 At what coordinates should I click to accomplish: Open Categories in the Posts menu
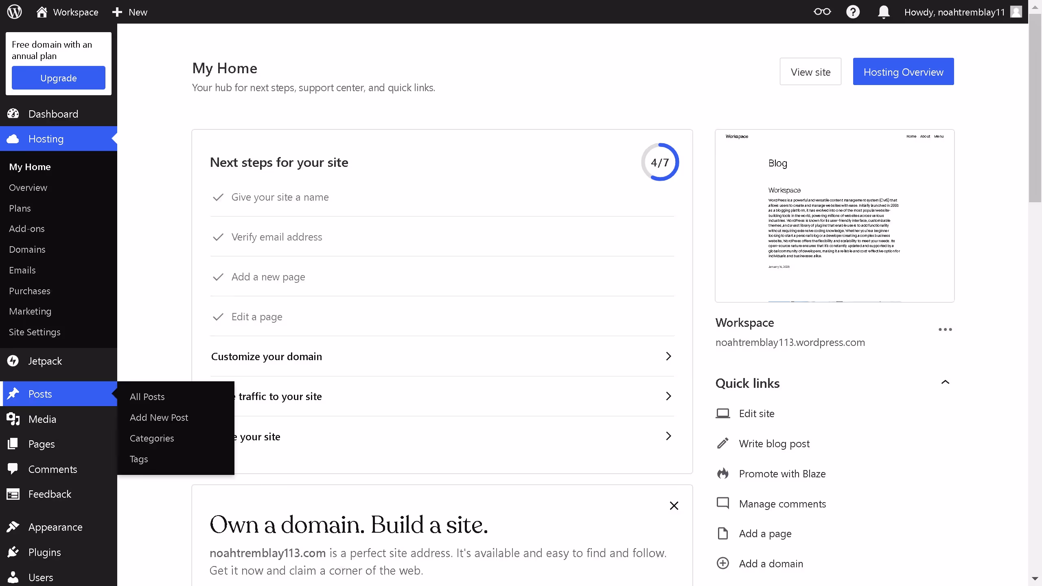coord(152,438)
